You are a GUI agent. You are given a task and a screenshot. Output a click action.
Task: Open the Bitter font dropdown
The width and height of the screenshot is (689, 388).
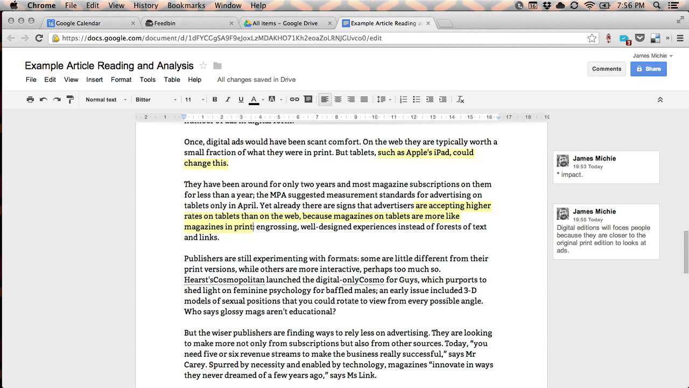(x=156, y=99)
